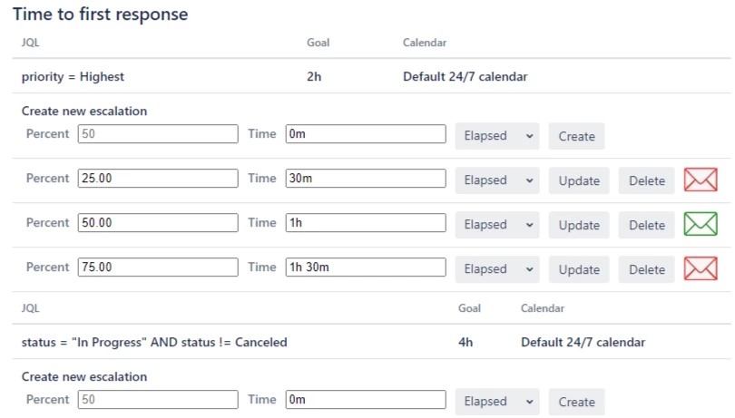
Task: Delete the 75.00 percent escalation
Action: 646,269
